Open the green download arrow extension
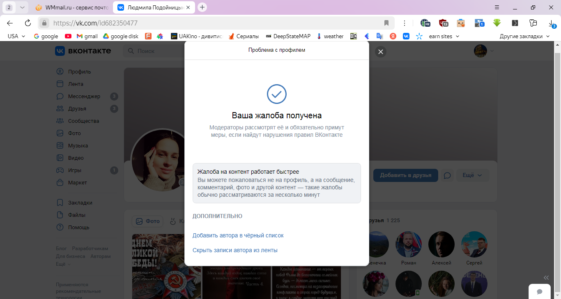The height and width of the screenshot is (299, 561). click(x=497, y=23)
